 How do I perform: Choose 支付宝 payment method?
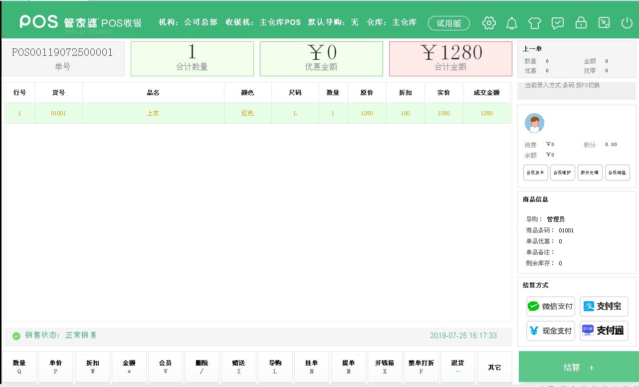pyautogui.click(x=604, y=306)
